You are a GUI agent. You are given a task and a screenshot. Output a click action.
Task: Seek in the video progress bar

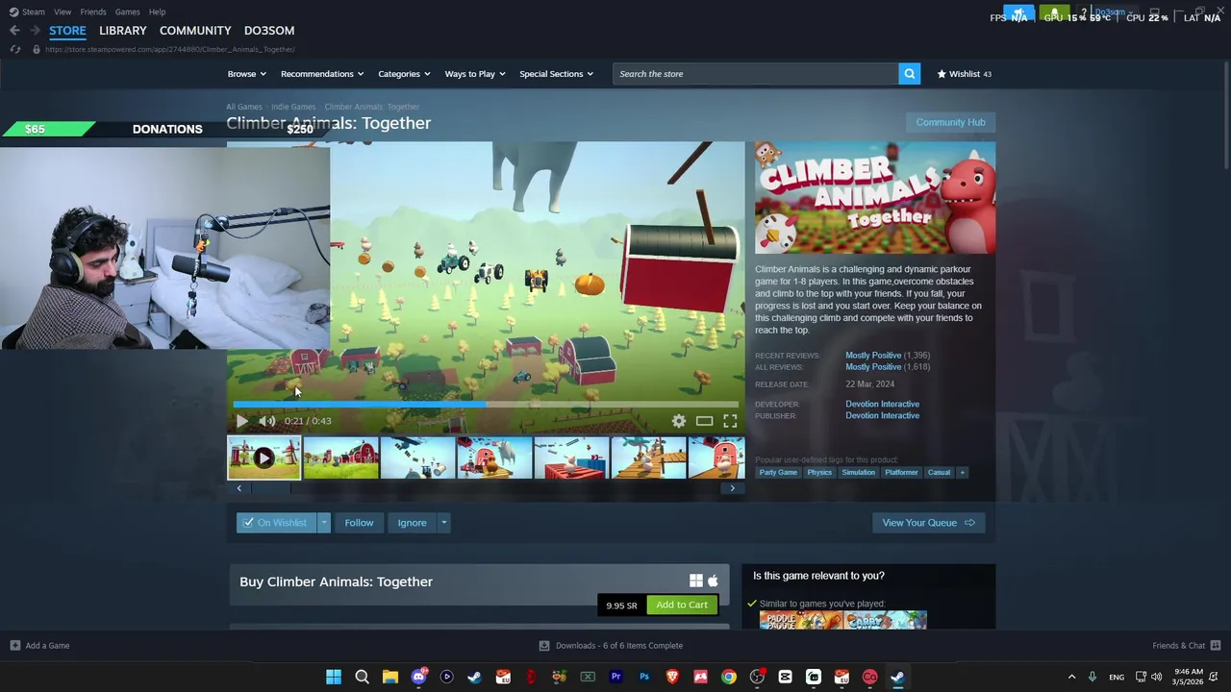pyautogui.click(x=486, y=405)
